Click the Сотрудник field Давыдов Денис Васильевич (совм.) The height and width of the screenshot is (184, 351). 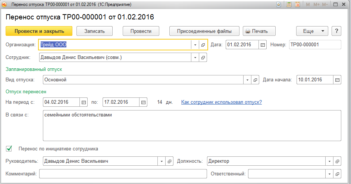point(115,57)
